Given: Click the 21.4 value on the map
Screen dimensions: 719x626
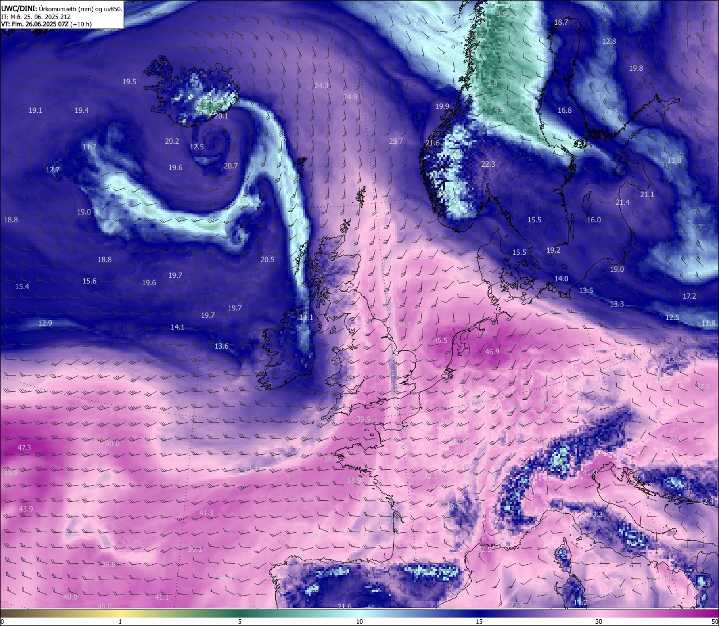Looking at the screenshot, I should tap(622, 202).
